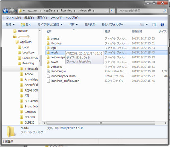
Task: Click the horizontal scrollbar thumb in file list
Action: [100, 123]
